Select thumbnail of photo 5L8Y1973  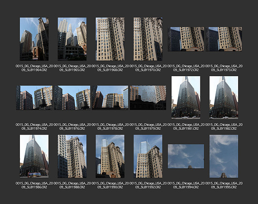point(224,39)
